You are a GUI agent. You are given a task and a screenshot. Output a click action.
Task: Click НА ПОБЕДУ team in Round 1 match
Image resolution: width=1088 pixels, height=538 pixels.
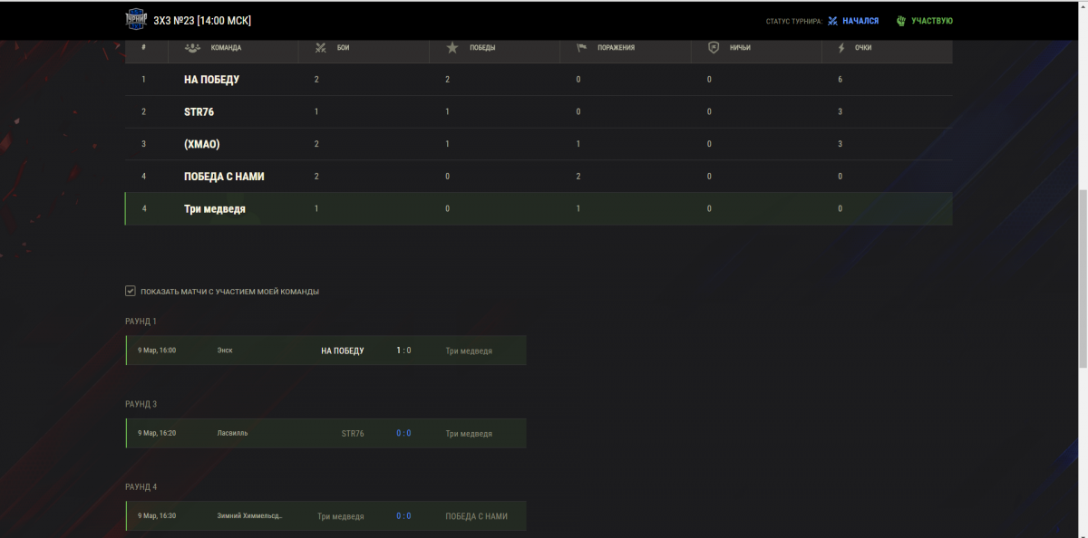click(x=343, y=351)
